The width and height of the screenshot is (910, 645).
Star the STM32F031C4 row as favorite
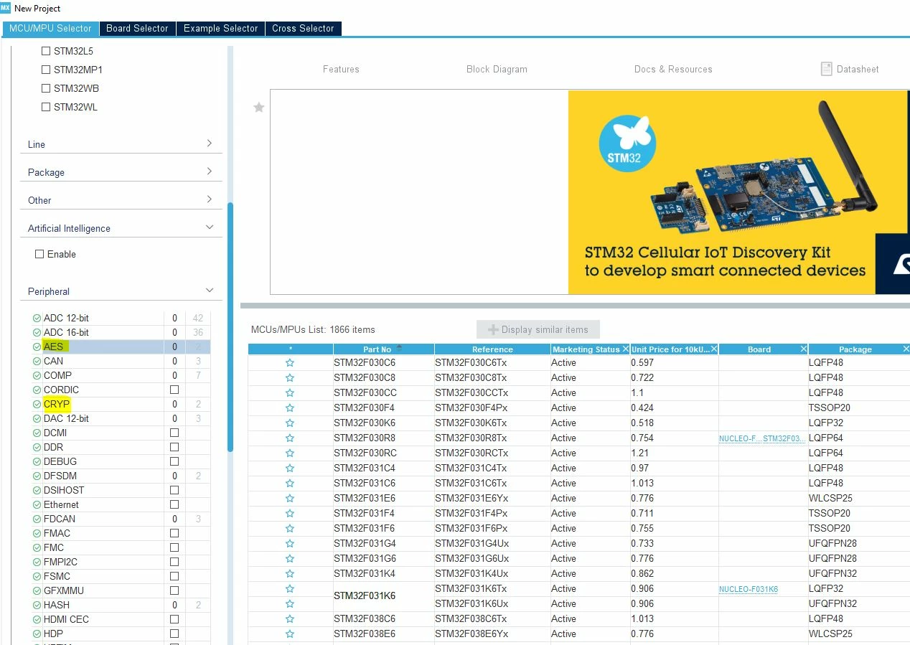(x=290, y=469)
